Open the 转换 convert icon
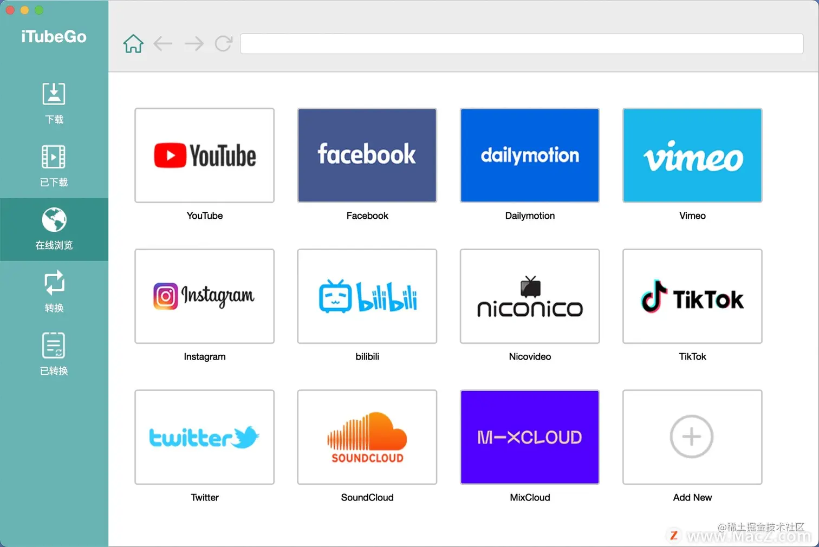Image resolution: width=819 pixels, height=547 pixels. (x=54, y=282)
